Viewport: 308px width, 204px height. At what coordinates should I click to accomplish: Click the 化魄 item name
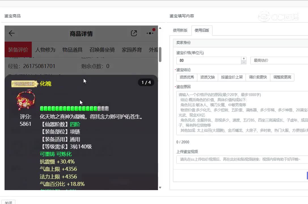46,84
